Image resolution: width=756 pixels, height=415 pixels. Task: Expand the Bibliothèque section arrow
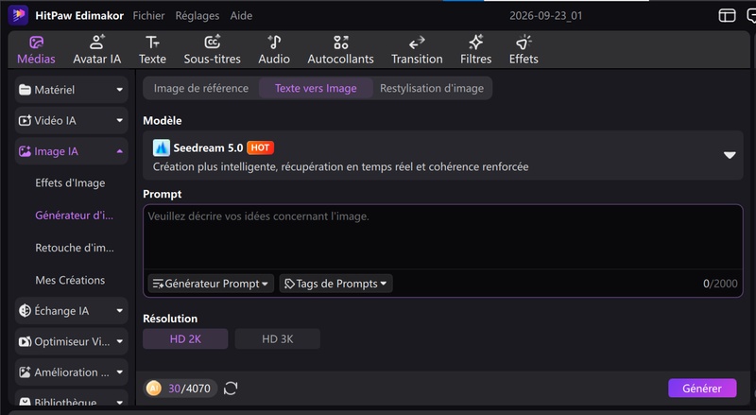click(120, 402)
